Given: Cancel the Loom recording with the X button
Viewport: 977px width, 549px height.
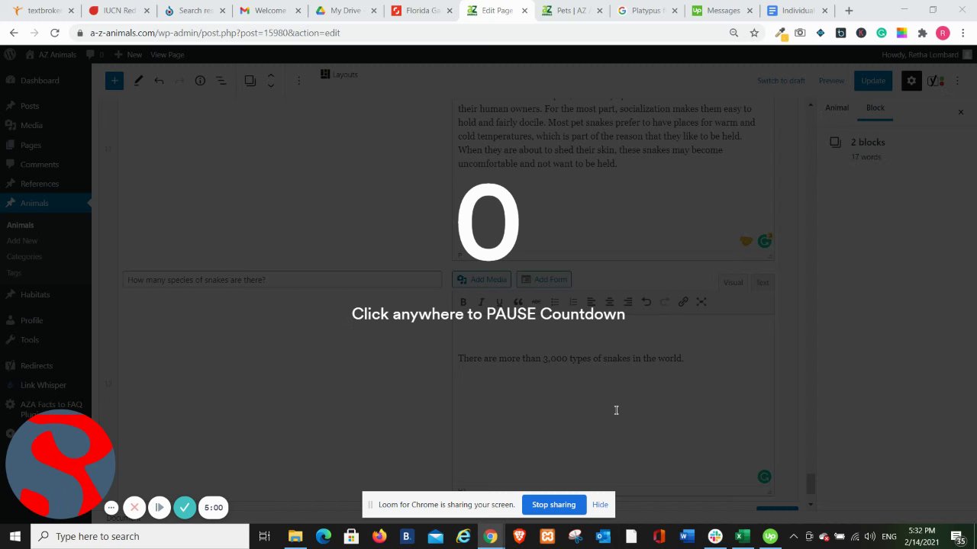Looking at the screenshot, I should coord(134,507).
